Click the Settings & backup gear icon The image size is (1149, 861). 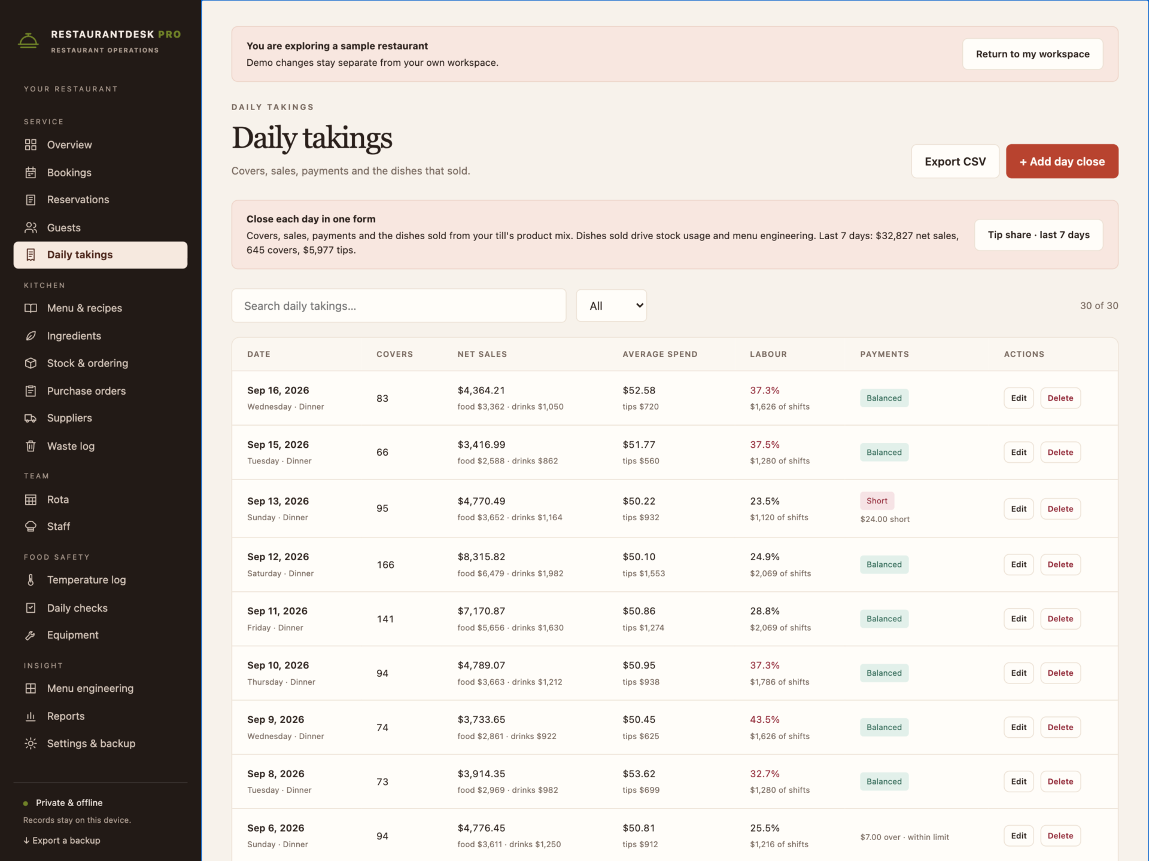pos(31,743)
